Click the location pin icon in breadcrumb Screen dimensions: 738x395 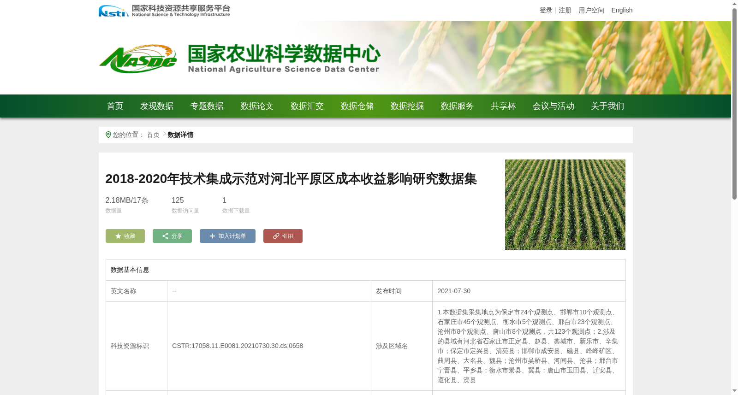[108, 135]
